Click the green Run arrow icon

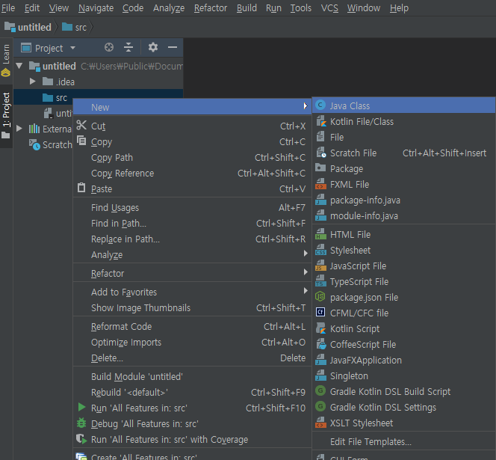(x=81, y=408)
